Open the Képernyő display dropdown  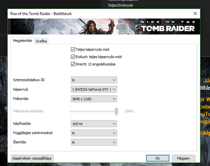94,89
